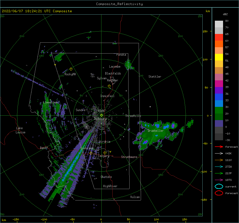
Task: Click the Banff label
Action: [x=44, y=148]
